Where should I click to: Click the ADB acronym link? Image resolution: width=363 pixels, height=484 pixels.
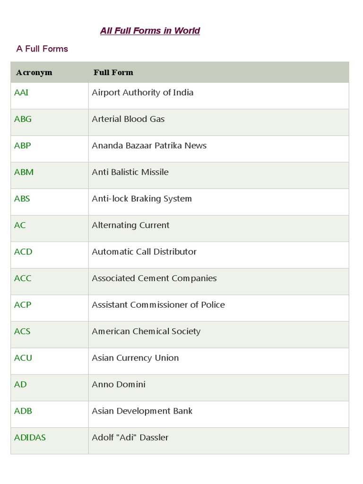tap(23, 411)
